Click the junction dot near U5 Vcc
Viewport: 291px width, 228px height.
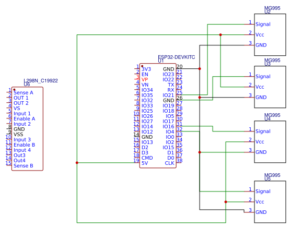[x=226, y=202]
